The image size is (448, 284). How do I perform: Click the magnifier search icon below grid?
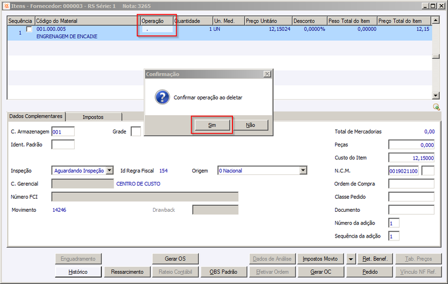[x=436, y=107]
